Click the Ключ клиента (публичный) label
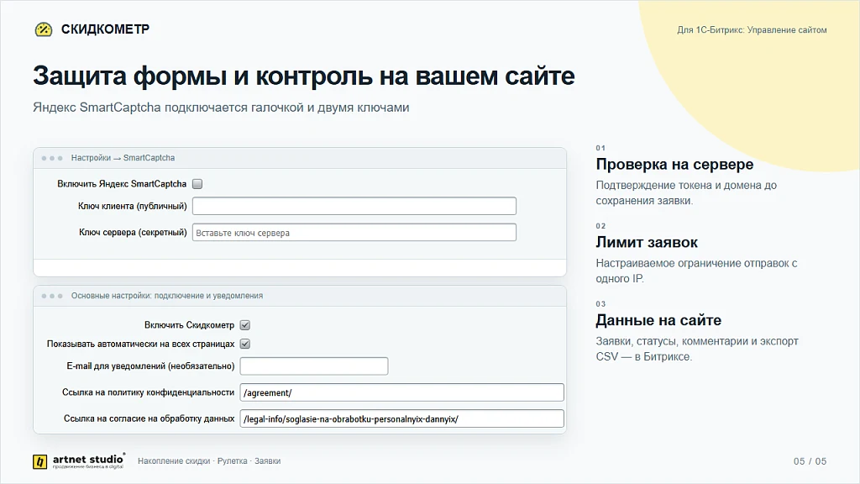 (x=132, y=206)
